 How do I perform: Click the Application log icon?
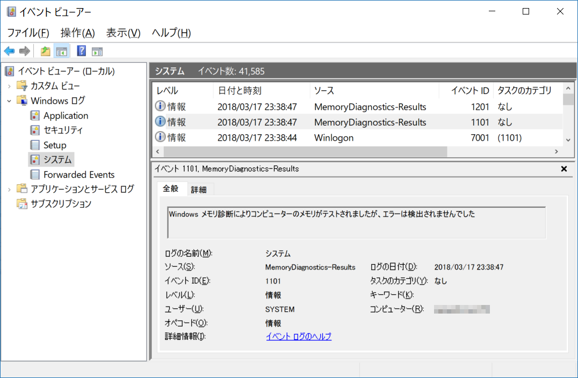[x=35, y=115]
